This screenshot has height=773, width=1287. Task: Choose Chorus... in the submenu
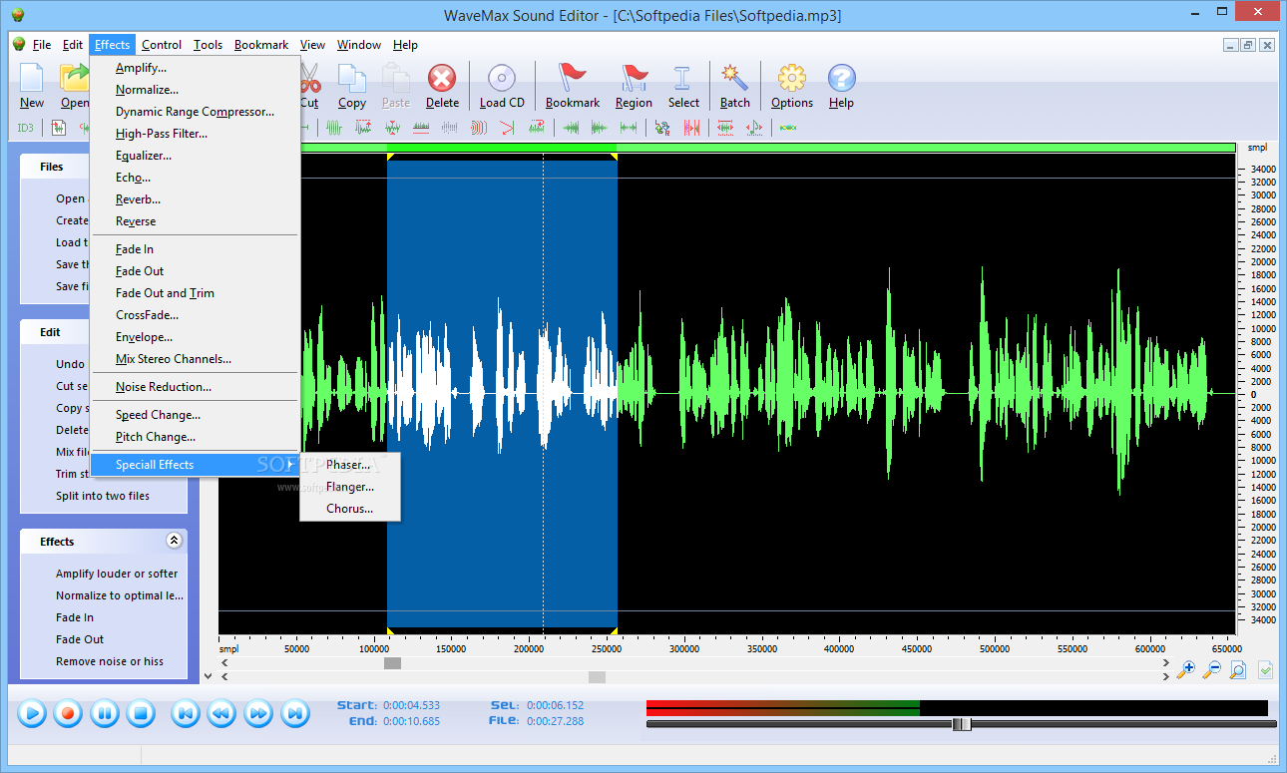coord(350,509)
